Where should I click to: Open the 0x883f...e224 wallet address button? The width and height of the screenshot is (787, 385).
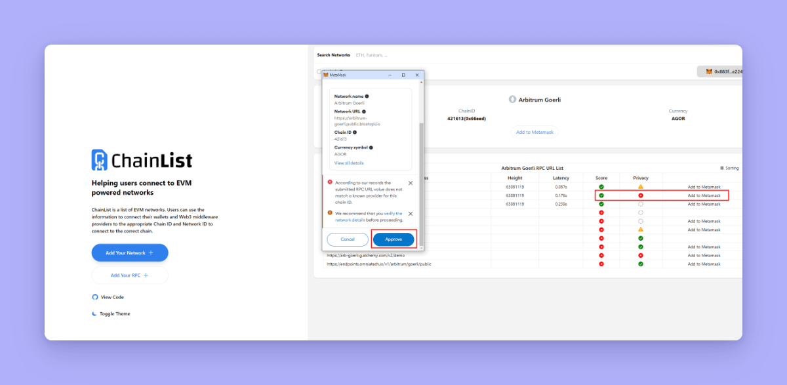click(720, 71)
